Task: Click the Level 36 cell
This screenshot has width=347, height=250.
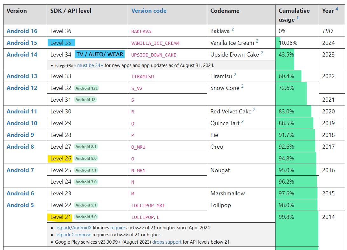Action: (87, 31)
